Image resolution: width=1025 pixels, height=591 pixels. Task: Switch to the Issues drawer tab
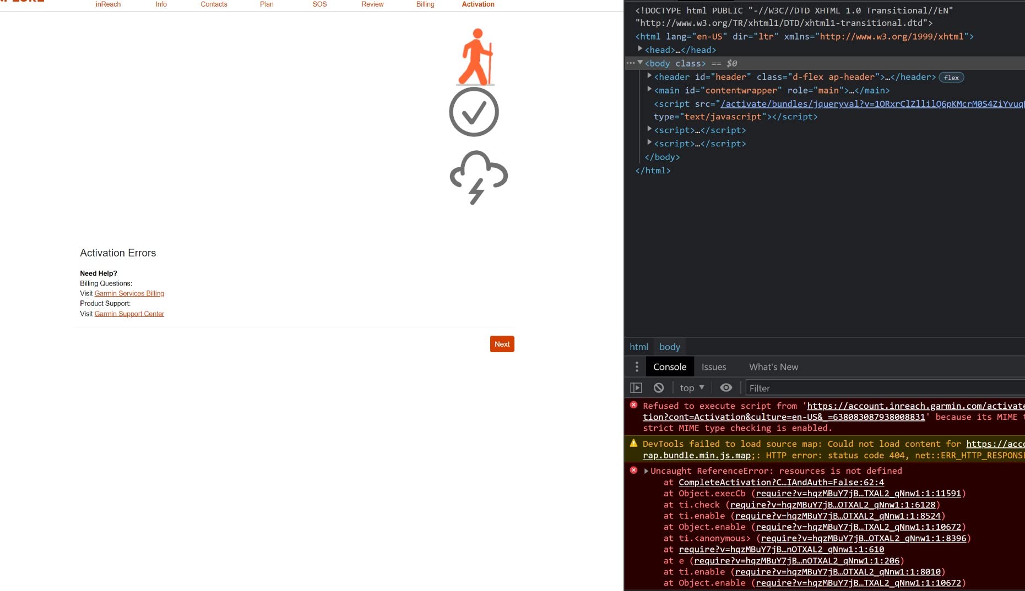tap(714, 367)
